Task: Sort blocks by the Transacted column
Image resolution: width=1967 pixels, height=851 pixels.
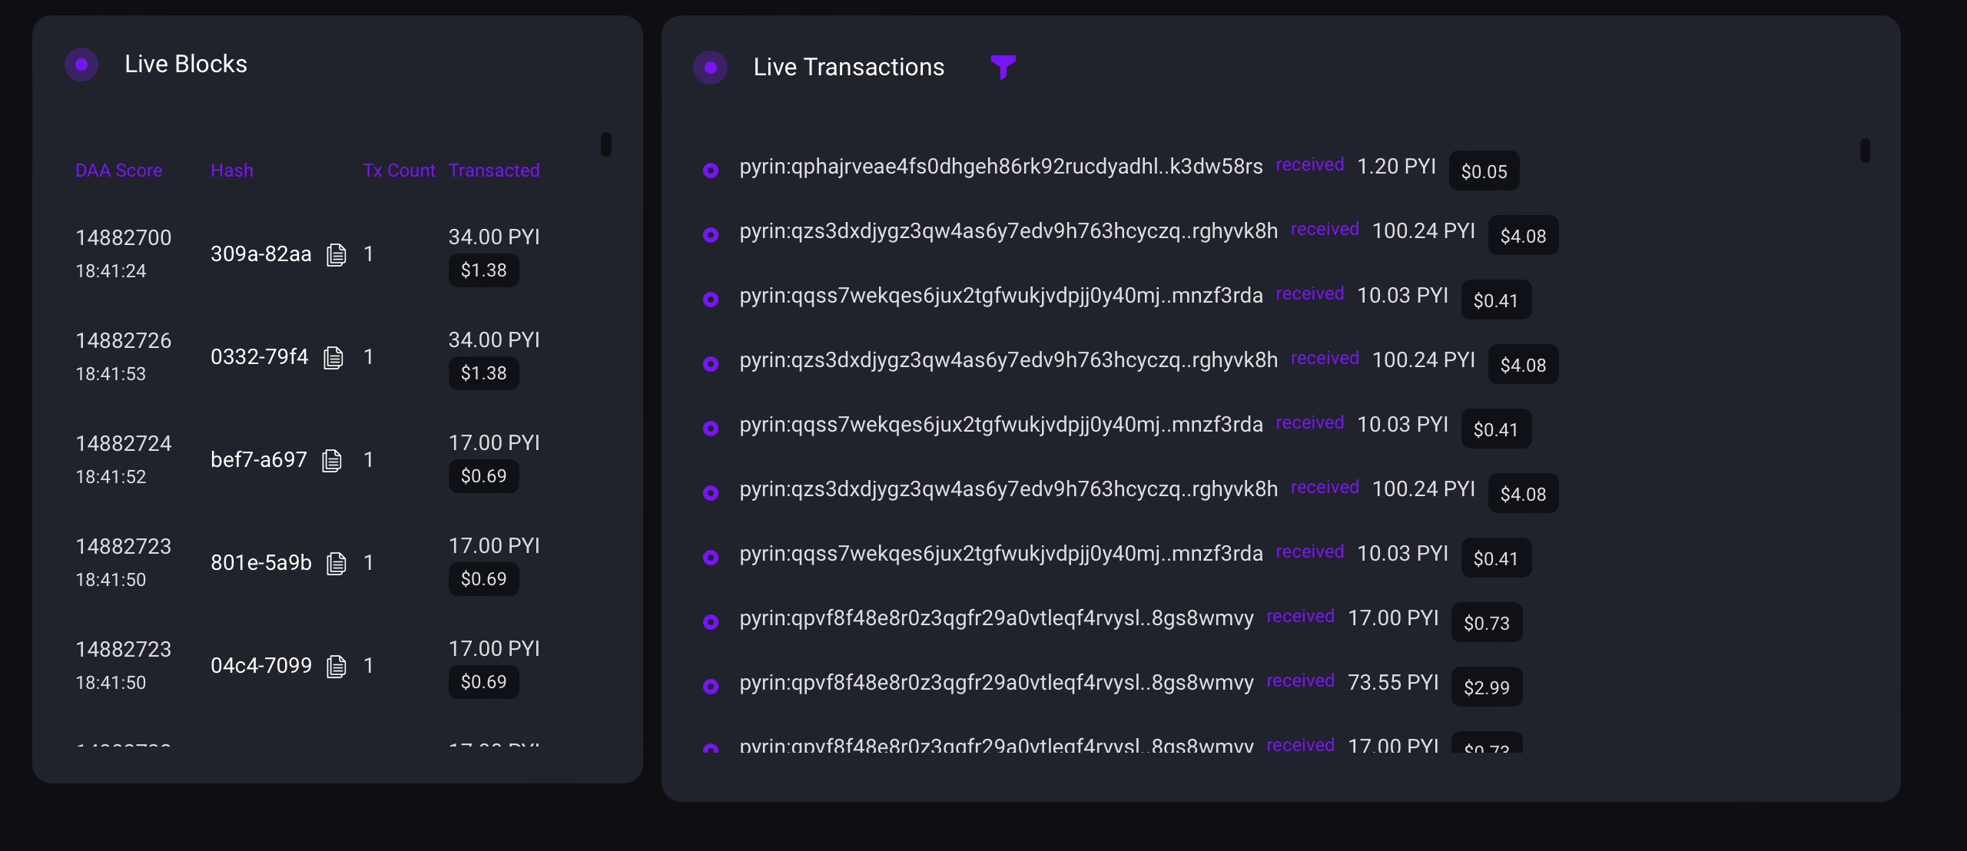Action: (x=494, y=171)
